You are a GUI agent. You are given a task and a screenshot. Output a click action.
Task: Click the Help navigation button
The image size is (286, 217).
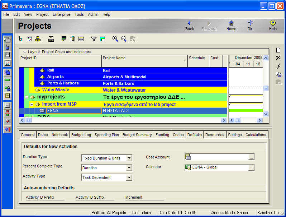pyautogui.click(x=273, y=26)
